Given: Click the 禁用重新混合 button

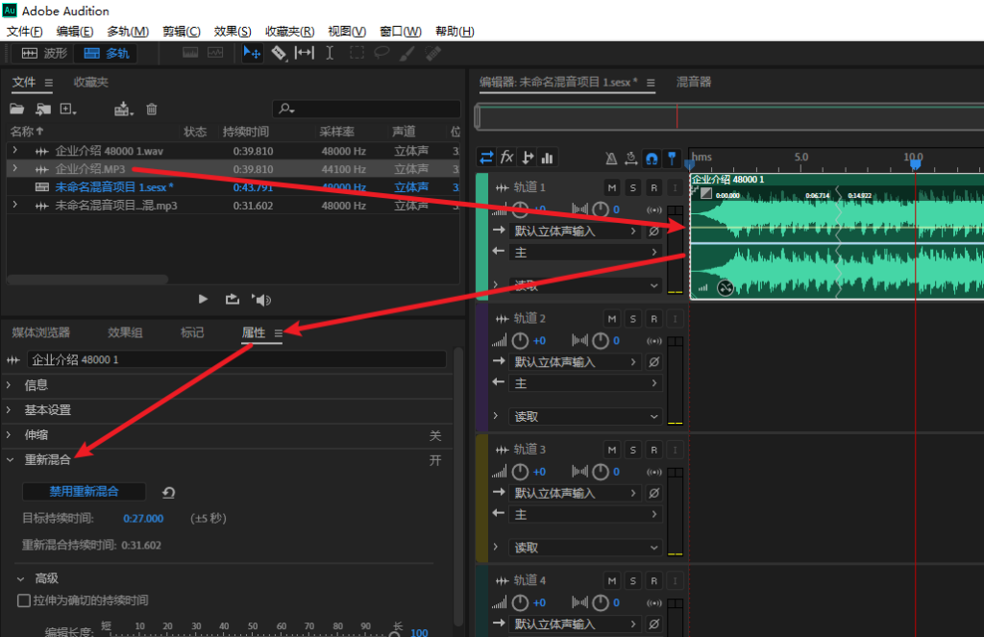Looking at the screenshot, I should 84,491.
